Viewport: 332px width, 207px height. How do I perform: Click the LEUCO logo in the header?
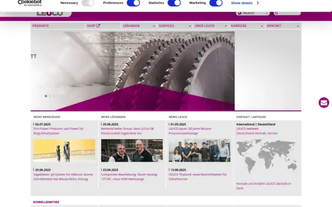50,13
